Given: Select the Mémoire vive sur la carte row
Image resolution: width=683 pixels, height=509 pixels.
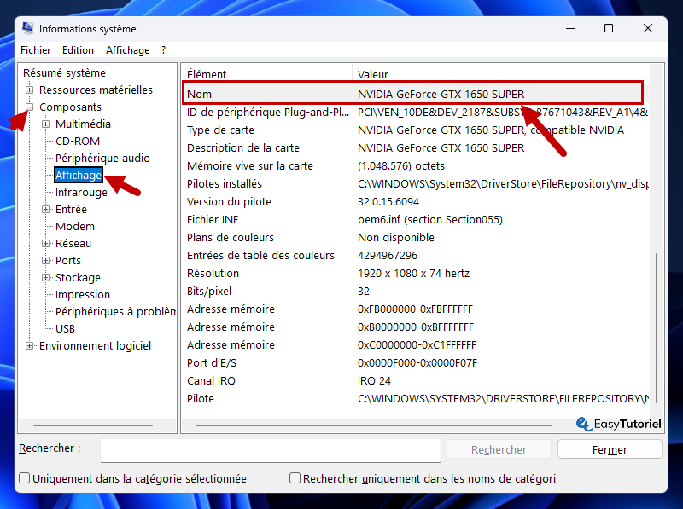Looking at the screenshot, I should point(415,165).
